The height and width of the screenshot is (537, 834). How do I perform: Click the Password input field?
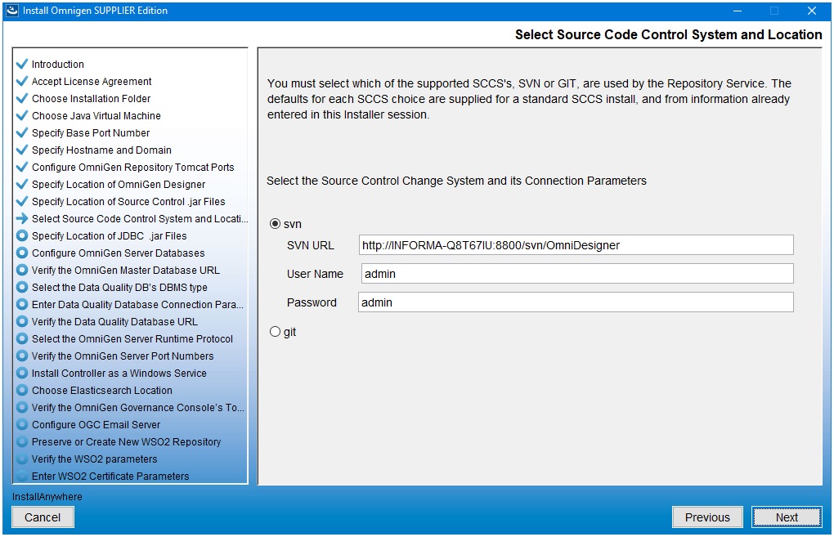[x=576, y=302]
